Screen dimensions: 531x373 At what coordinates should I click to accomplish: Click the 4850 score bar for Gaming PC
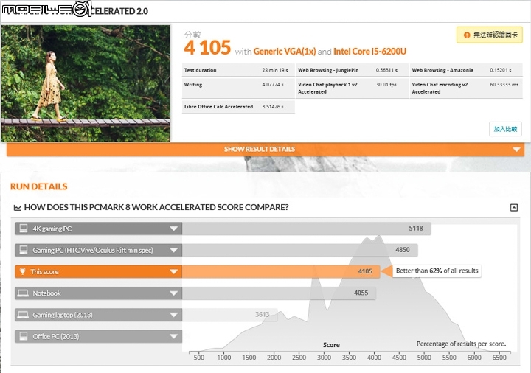tap(299, 250)
